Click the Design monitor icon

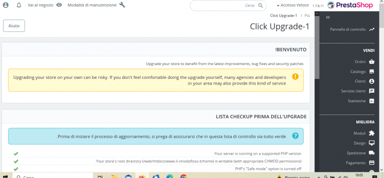click(x=372, y=143)
